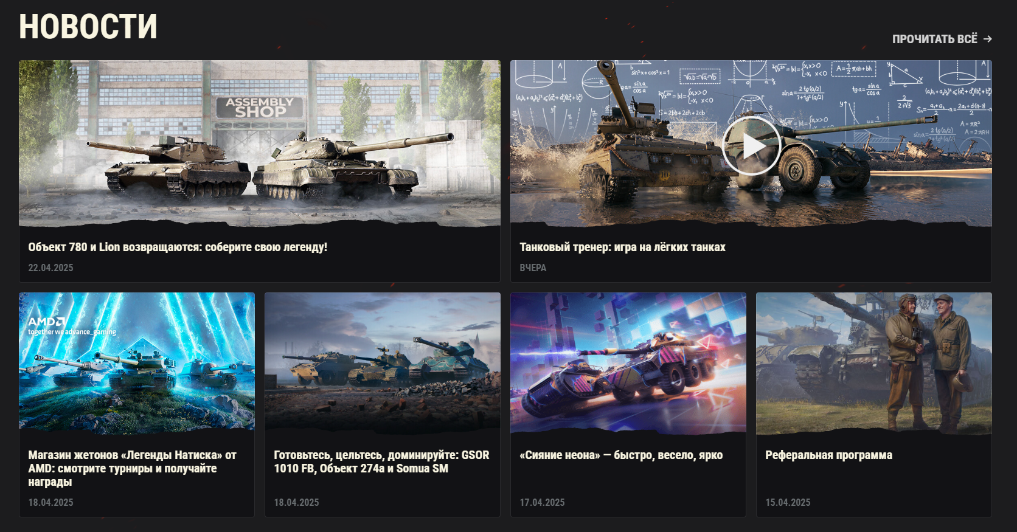1017x532 pixels.
Task: Open headline Объект 780 и Lion возвращаются
Action: (178, 247)
